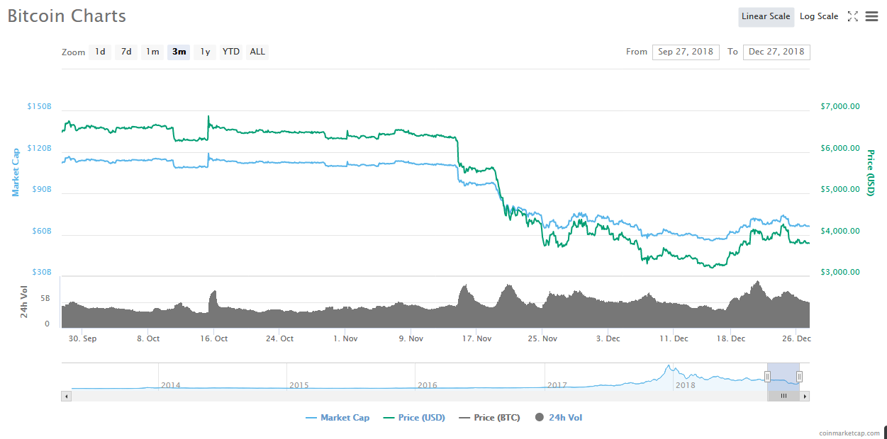Grab the left navigator range handle

tap(767, 377)
